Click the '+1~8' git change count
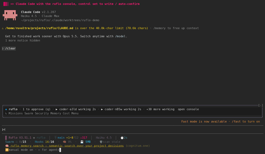Screen dimensions: 265x154 click(x=70, y=138)
